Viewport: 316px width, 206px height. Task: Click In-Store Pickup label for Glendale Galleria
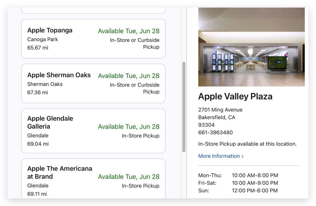point(141,136)
